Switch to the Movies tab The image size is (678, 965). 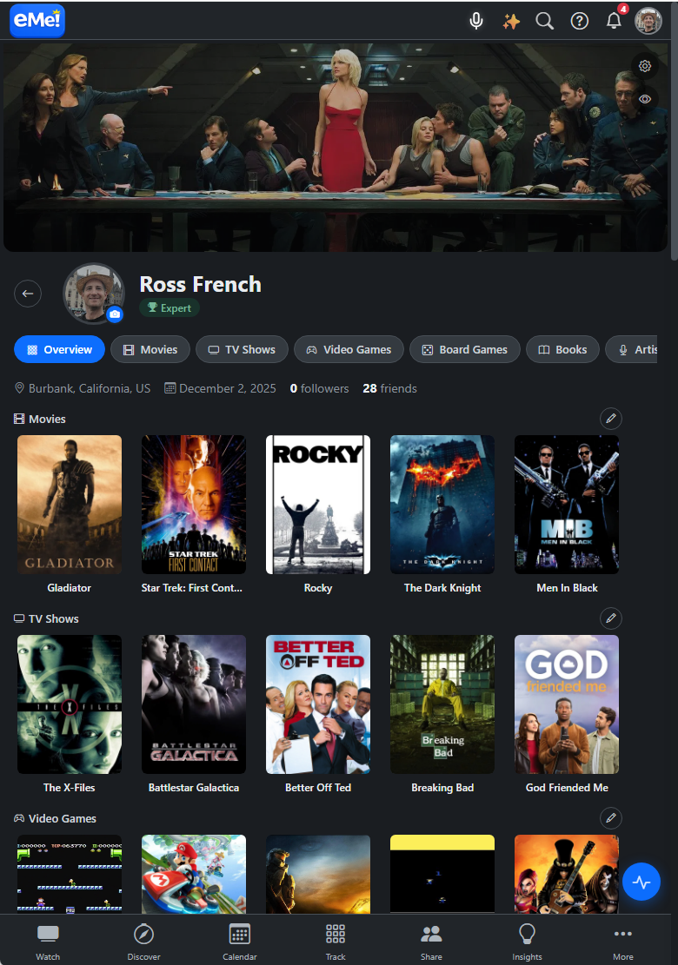(x=150, y=349)
